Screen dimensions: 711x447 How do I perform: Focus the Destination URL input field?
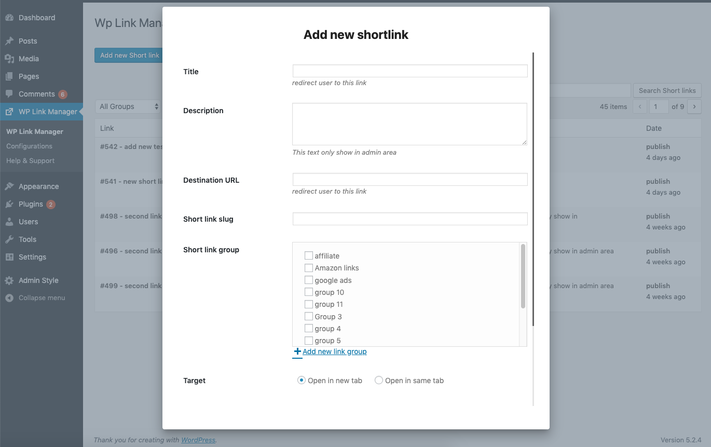410,180
